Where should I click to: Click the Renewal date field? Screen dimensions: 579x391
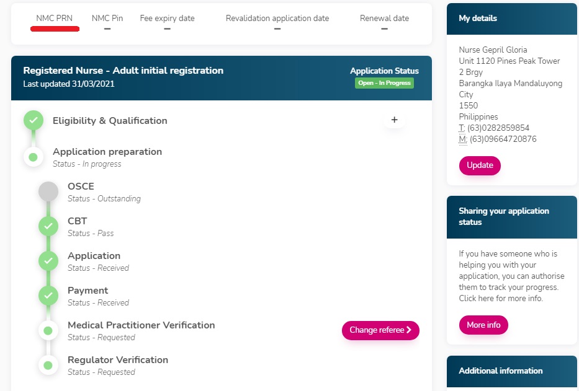click(x=384, y=19)
